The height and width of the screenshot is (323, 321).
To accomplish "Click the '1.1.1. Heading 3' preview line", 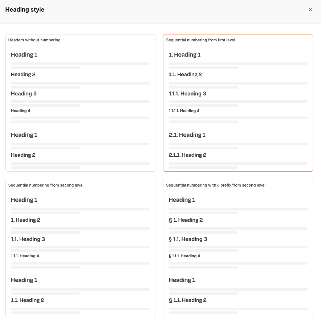I will click(x=187, y=94).
